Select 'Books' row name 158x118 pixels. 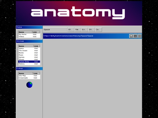[x=21, y=53]
